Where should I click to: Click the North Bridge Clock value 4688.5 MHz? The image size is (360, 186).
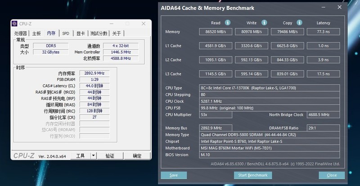(323, 115)
